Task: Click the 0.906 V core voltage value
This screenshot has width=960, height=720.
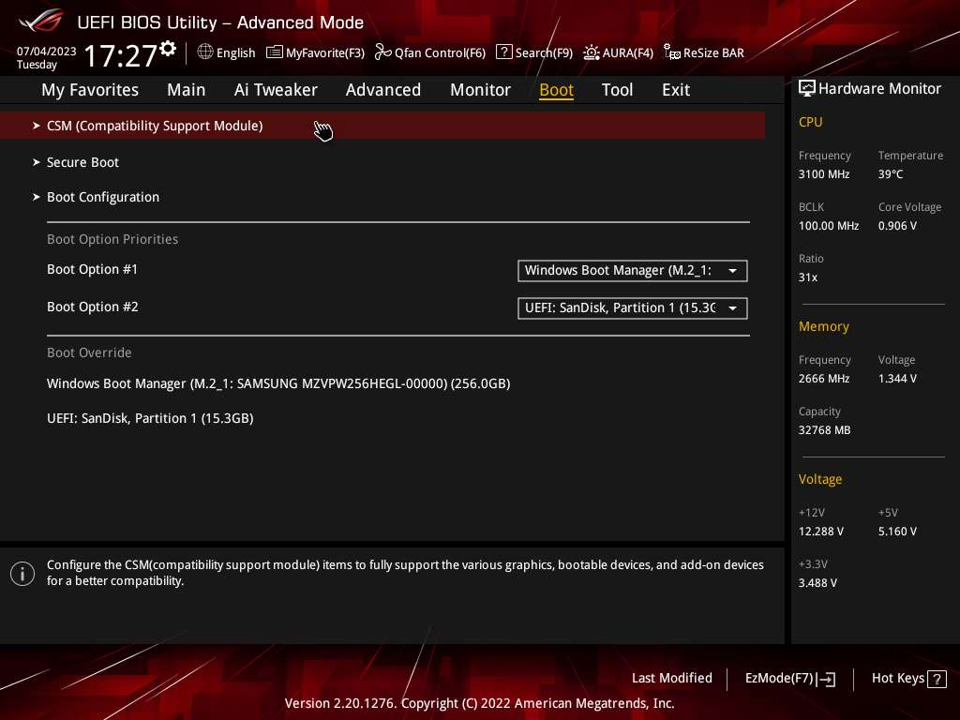Action: click(897, 226)
